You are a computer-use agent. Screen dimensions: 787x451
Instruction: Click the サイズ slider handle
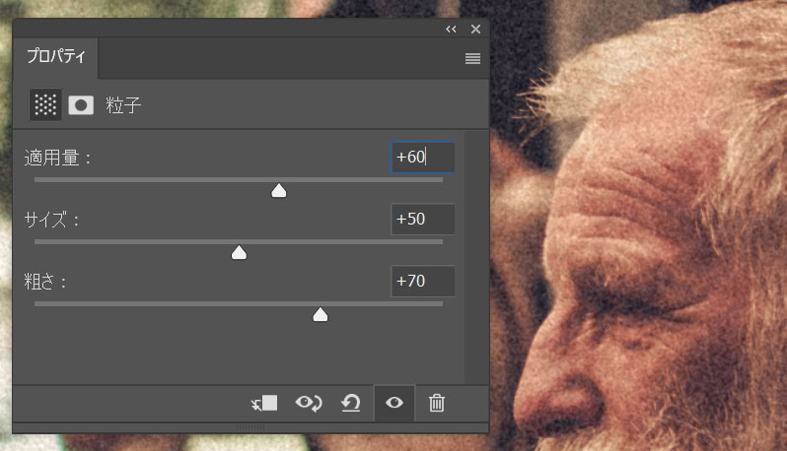tap(239, 252)
